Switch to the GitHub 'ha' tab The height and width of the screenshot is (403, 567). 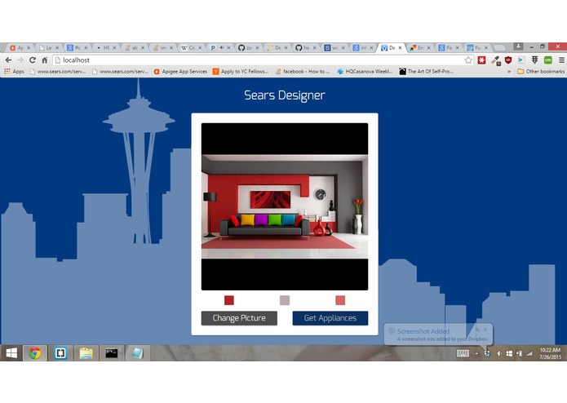coord(306,47)
